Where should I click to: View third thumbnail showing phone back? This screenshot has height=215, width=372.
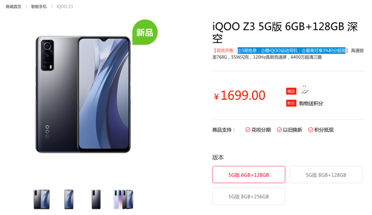(x=96, y=199)
